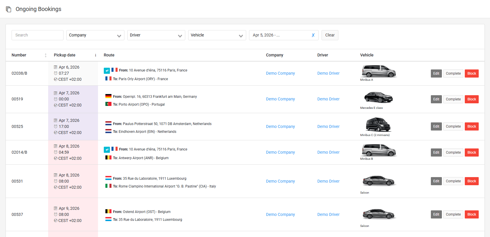Edit booking 00519
This screenshot has width=490, height=237.
tap(436, 99)
